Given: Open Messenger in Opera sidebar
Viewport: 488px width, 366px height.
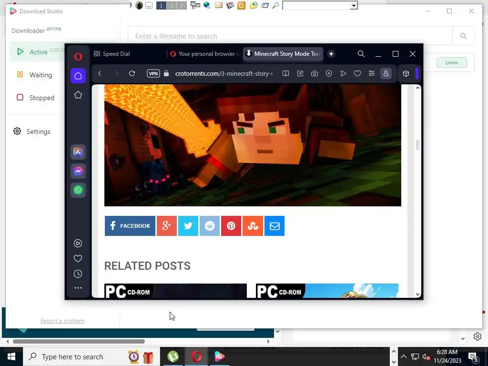Looking at the screenshot, I should [x=78, y=171].
